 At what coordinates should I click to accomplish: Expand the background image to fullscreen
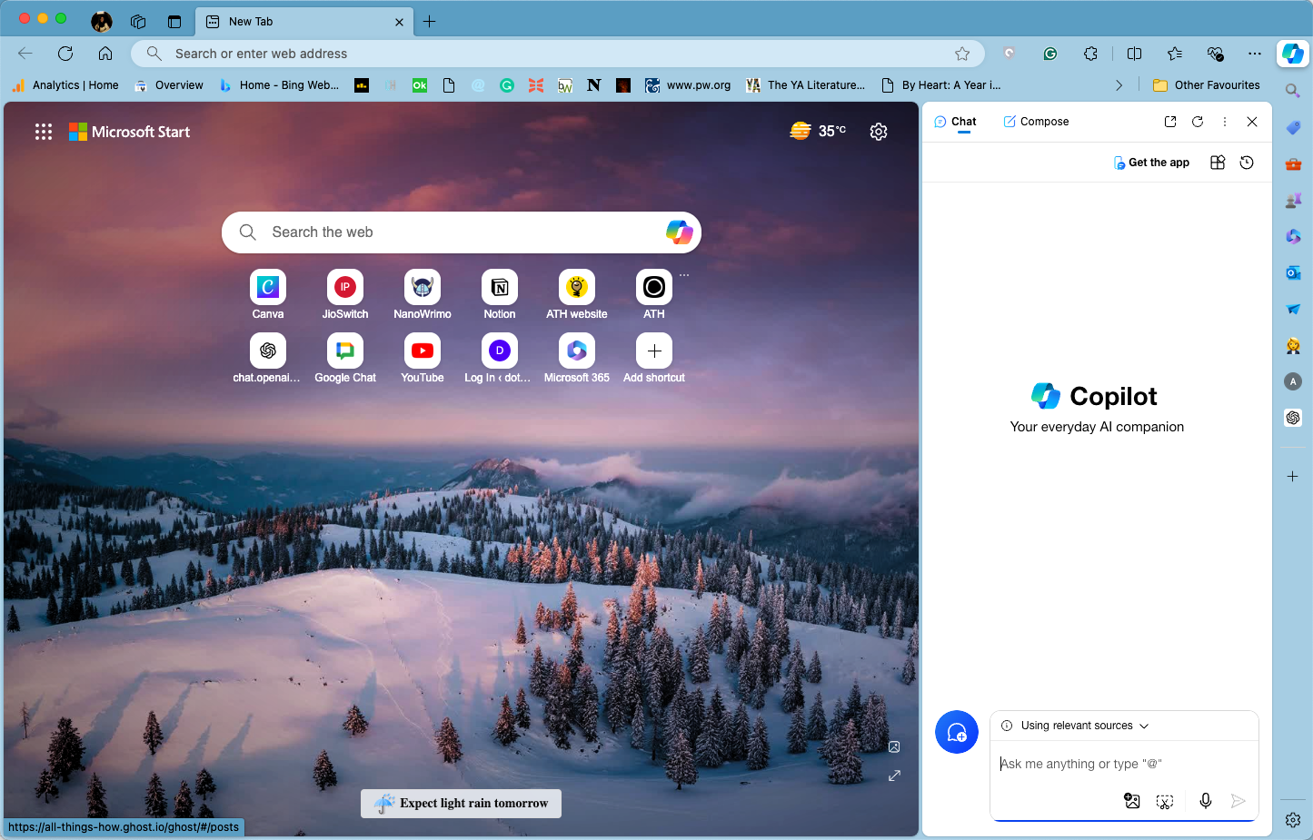pyautogui.click(x=894, y=776)
